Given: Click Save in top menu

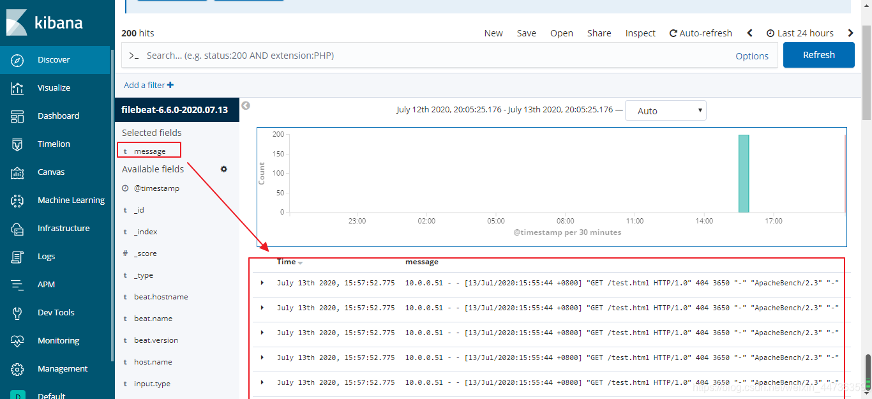Looking at the screenshot, I should pyautogui.click(x=527, y=33).
